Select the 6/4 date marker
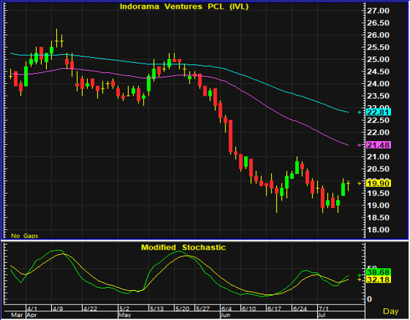 226,309
